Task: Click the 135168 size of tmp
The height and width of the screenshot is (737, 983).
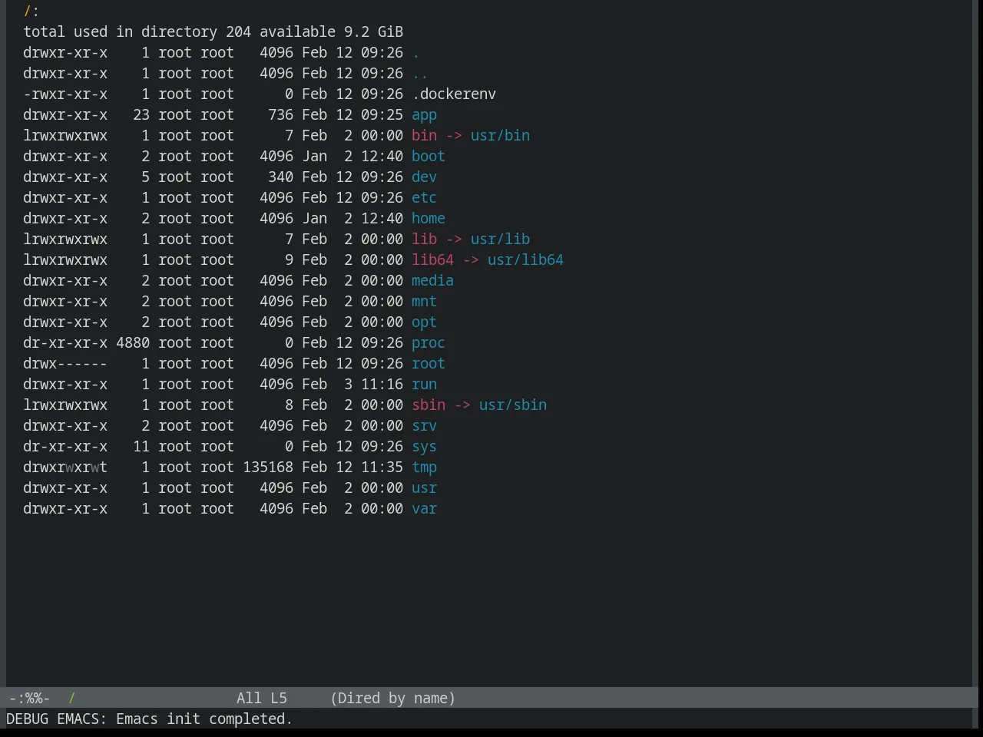Action: click(268, 468)
